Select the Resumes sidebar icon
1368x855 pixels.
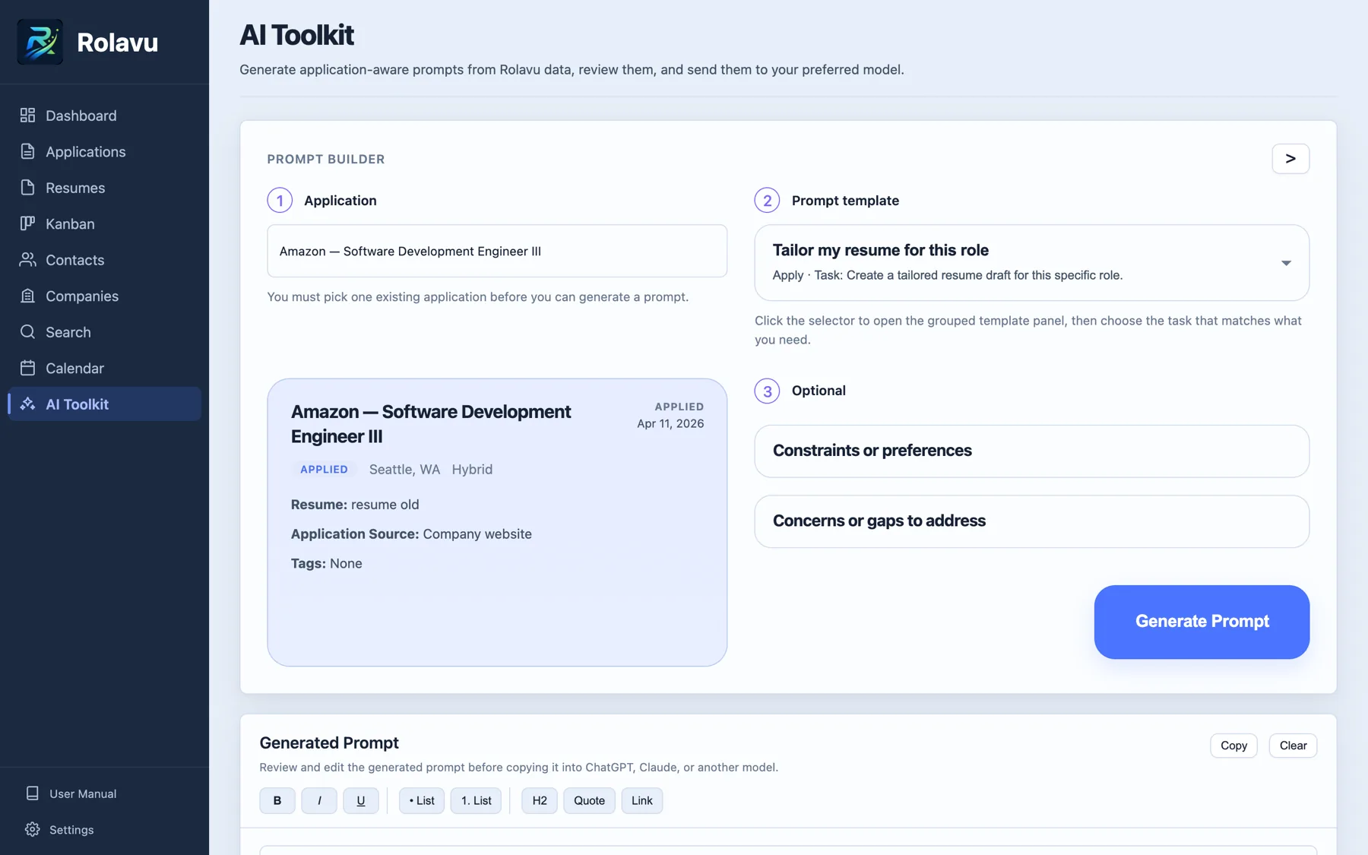tap(27, 188)
